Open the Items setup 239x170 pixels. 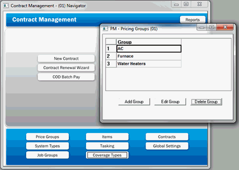pyautogui.click(x=107, y=137)
